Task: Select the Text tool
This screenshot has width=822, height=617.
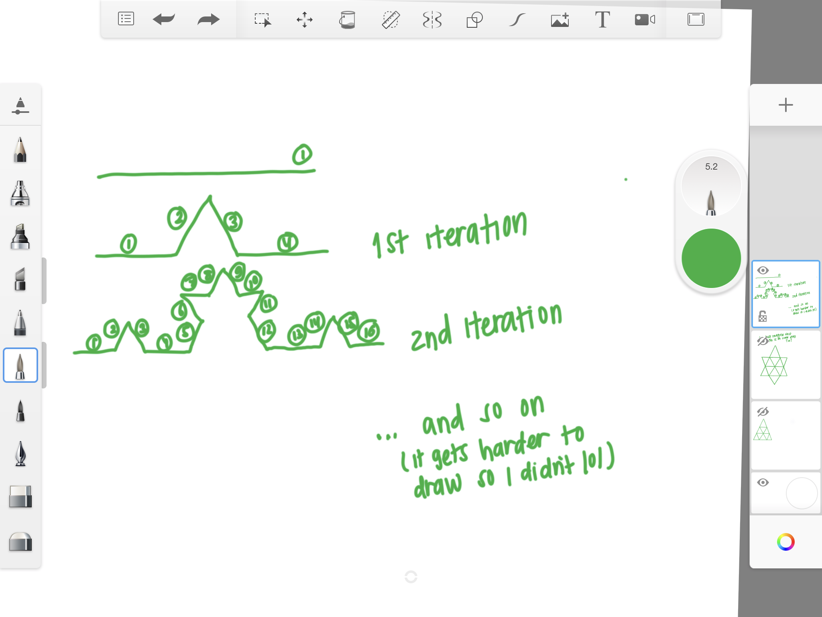Action: pos(602,19)
